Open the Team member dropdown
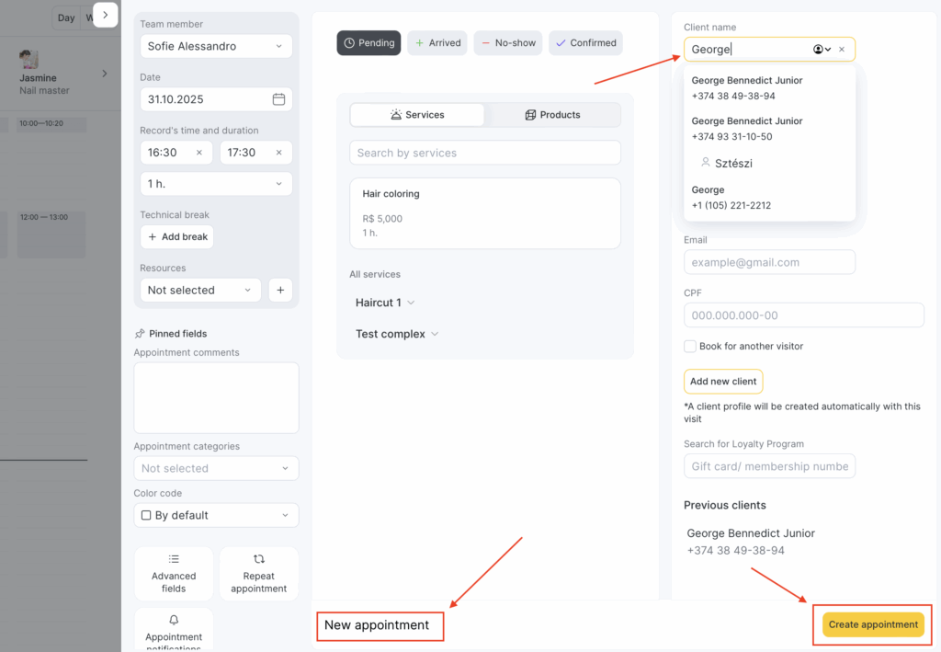The image size is (941, 652). (x=216, y=46)
